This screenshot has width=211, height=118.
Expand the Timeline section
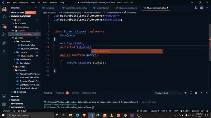(x=15, y=100)
